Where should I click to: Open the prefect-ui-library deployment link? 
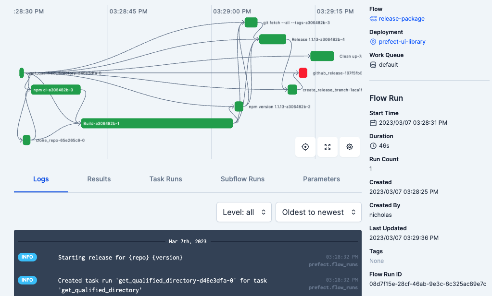pyautogui.click(x=402, y=42)
